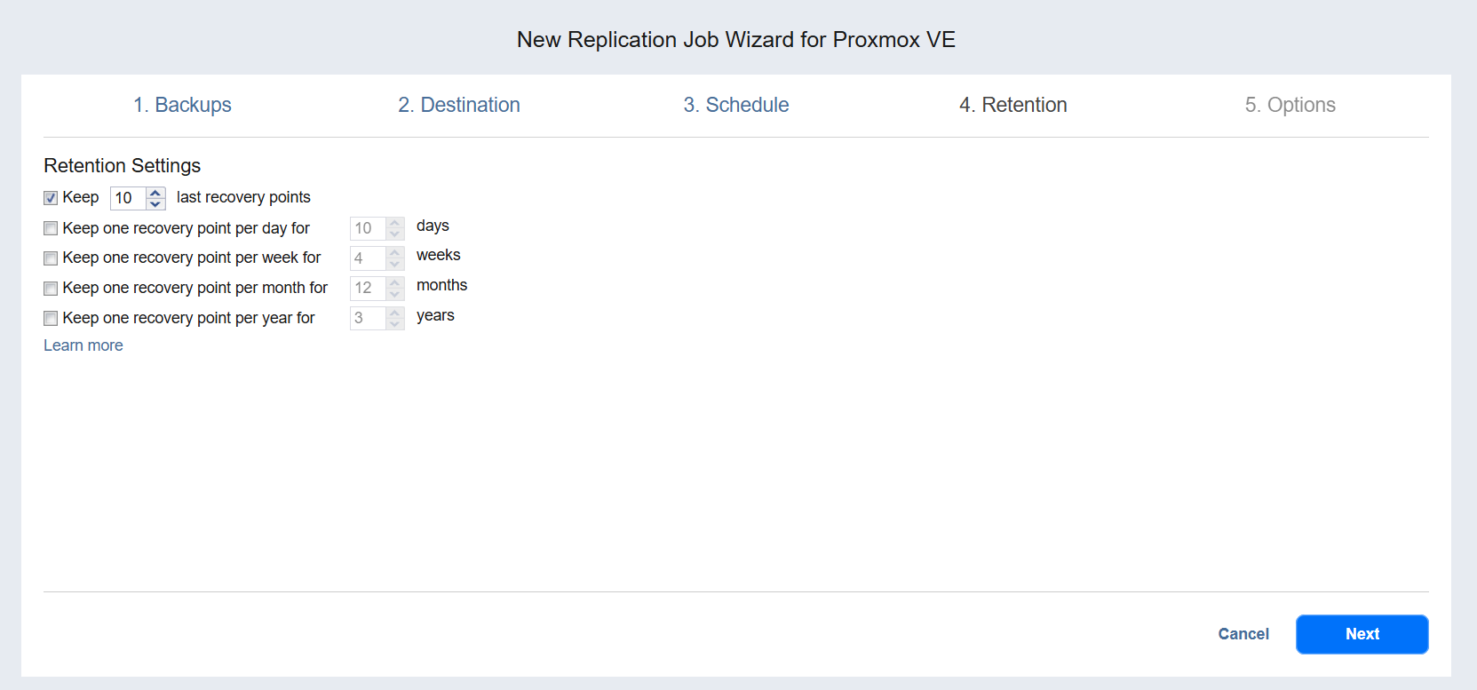This screenshot has height=690, width=1477.
Task: Enable keeping one recovery point per month
Action: [51, 289]
